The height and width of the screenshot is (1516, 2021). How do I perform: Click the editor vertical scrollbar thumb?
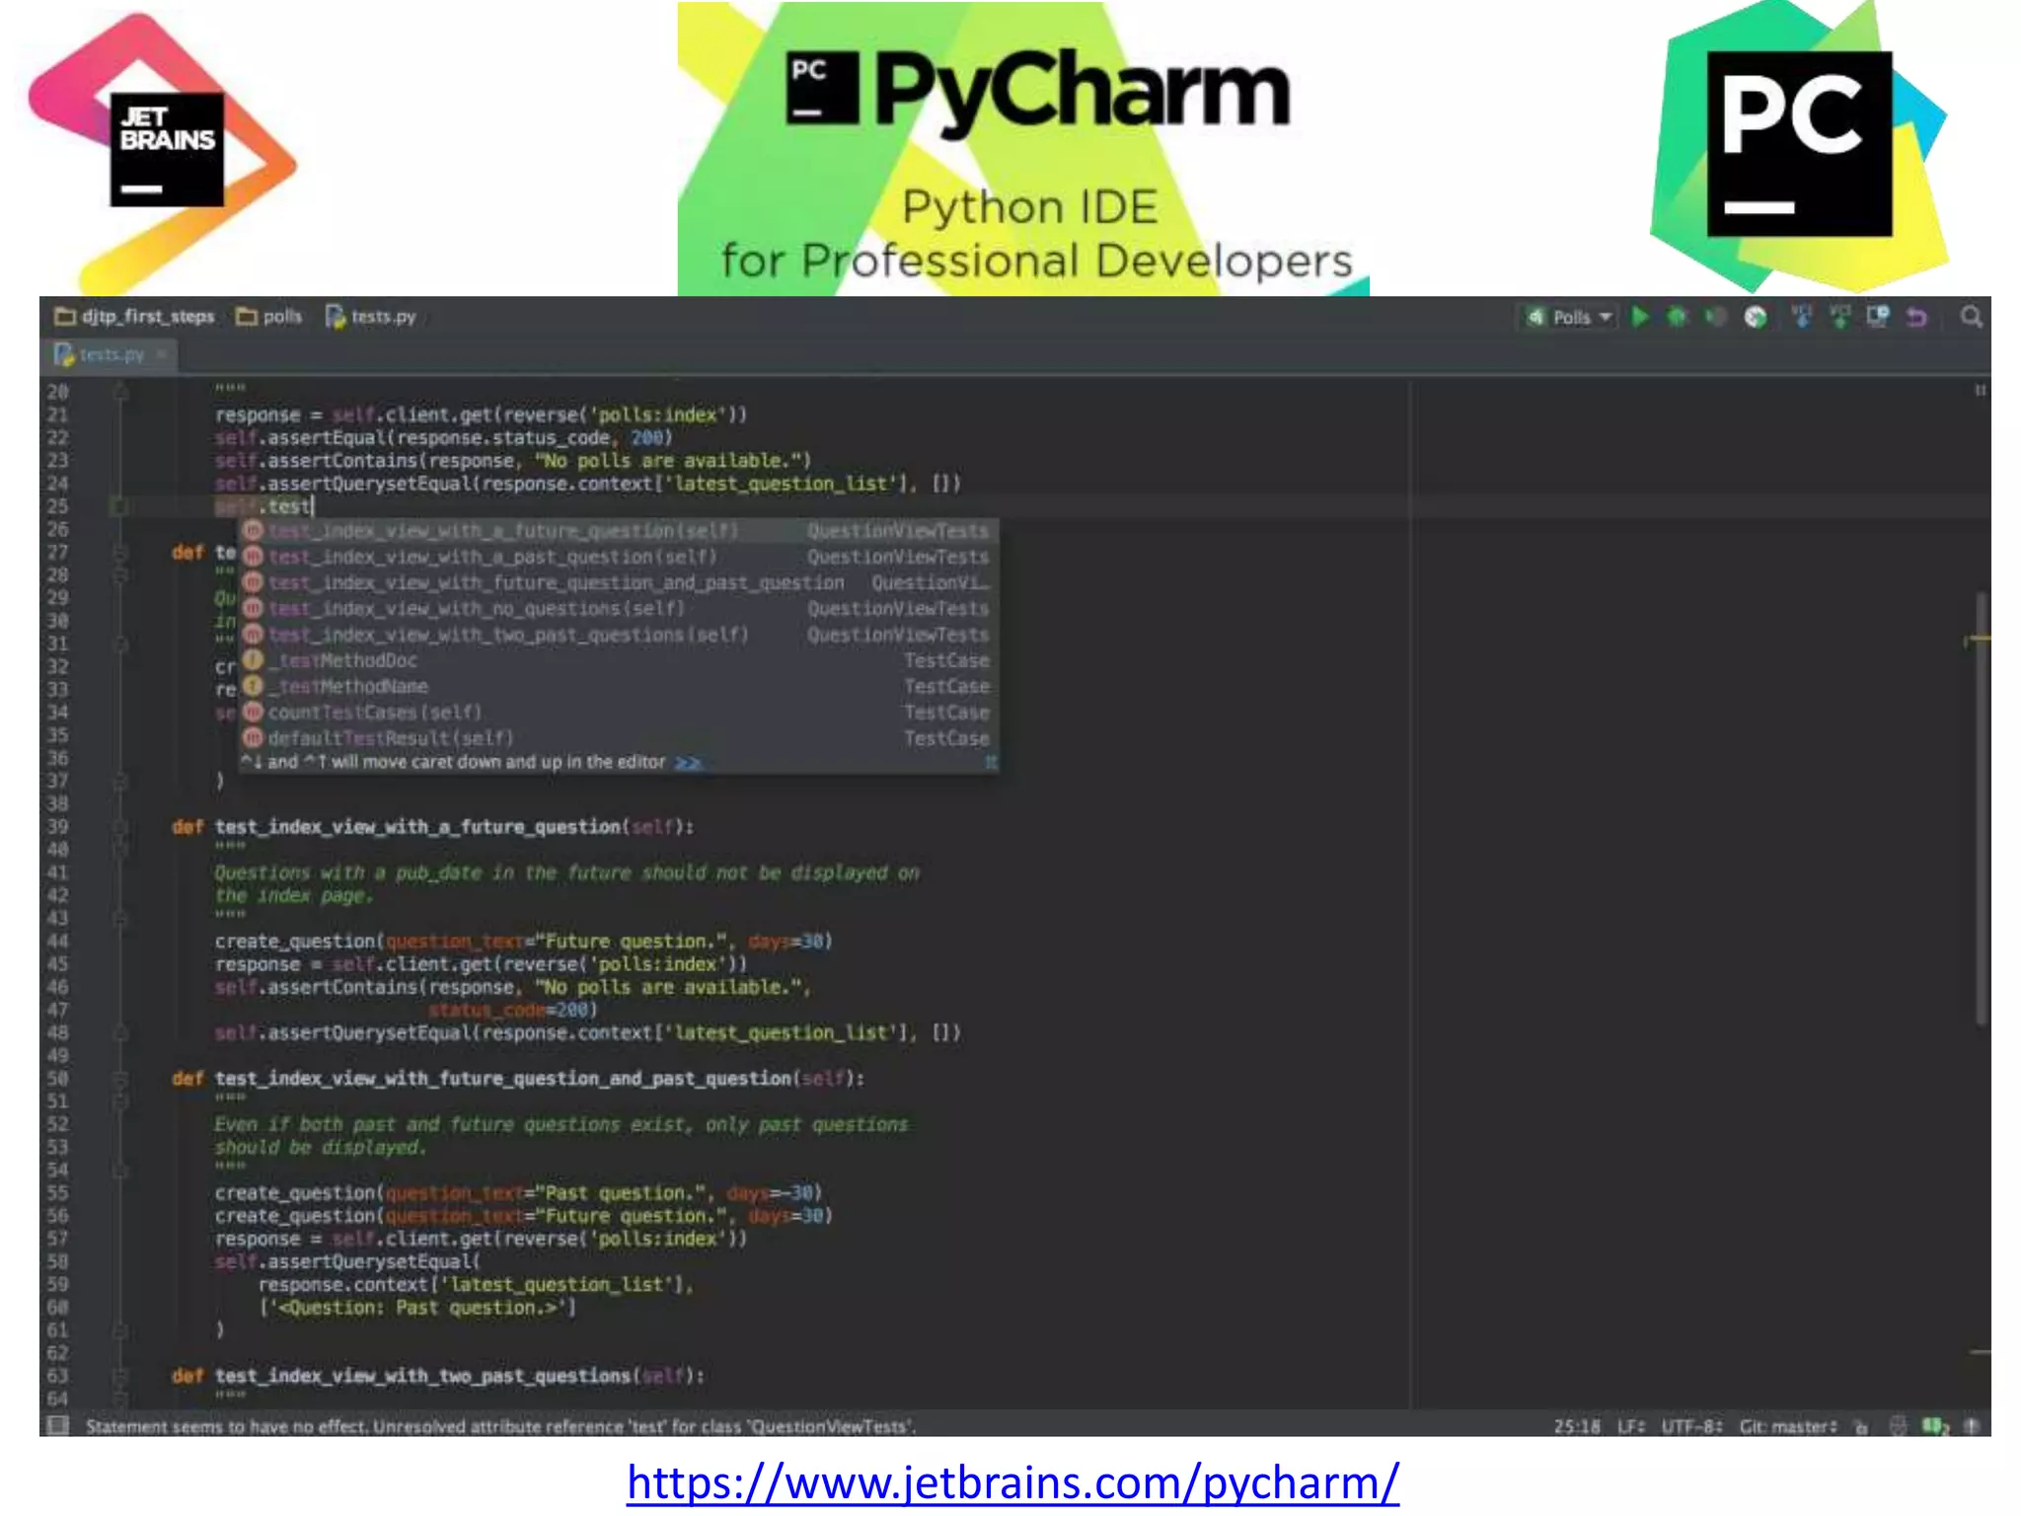pyautogui.click(x=1981, y=808)
